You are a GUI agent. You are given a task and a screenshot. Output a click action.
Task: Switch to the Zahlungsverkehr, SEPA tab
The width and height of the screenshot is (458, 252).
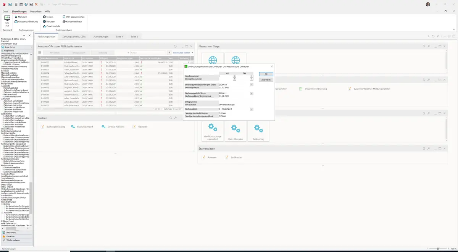[74, 37]
